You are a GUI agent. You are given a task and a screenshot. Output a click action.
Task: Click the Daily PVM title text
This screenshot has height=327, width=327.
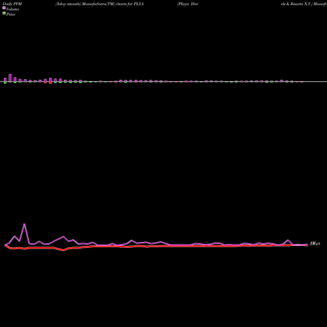coord(12,4)
